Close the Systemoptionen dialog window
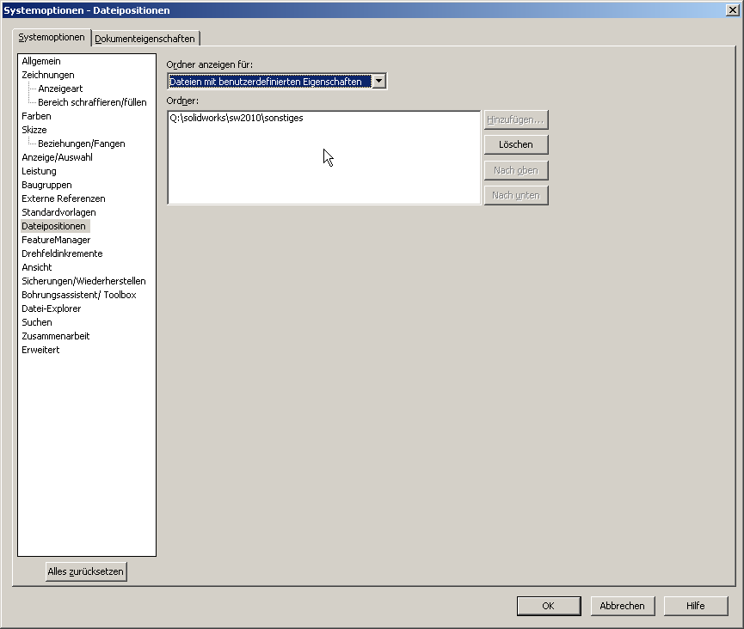The width and height of the screenshot is (744, 629). coord(732,10)
